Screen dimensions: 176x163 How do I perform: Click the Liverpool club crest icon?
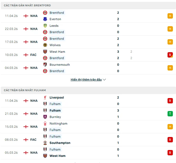(45, 98)
